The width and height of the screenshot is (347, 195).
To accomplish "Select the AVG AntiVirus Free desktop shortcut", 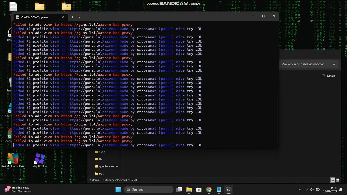I will [x=13, y=160].
